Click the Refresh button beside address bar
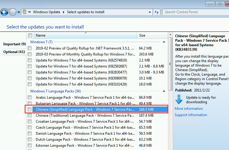This screenshot has width=229, height=150. pos(156,12)
